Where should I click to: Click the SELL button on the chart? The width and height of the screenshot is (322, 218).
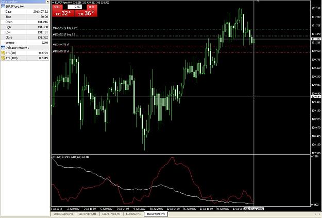(x=57, y=7)
